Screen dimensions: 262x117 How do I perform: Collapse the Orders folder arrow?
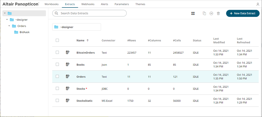coord(9,26)
